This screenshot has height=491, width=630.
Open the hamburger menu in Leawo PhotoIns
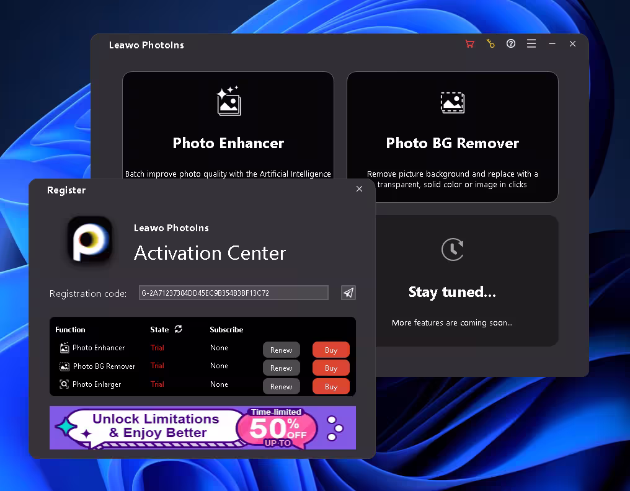click(x=531, y=44)
